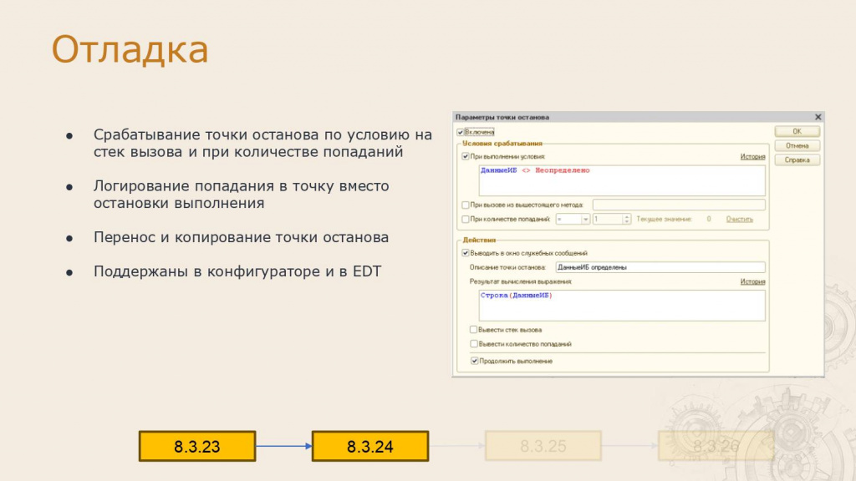Enable При вызове из вышестоящего метода
The width and height of the screenshot is (856, 481).
(x=465, y=205)
